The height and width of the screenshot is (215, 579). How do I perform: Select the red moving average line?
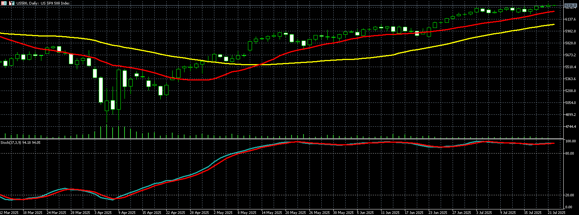(x=373, y=36)
